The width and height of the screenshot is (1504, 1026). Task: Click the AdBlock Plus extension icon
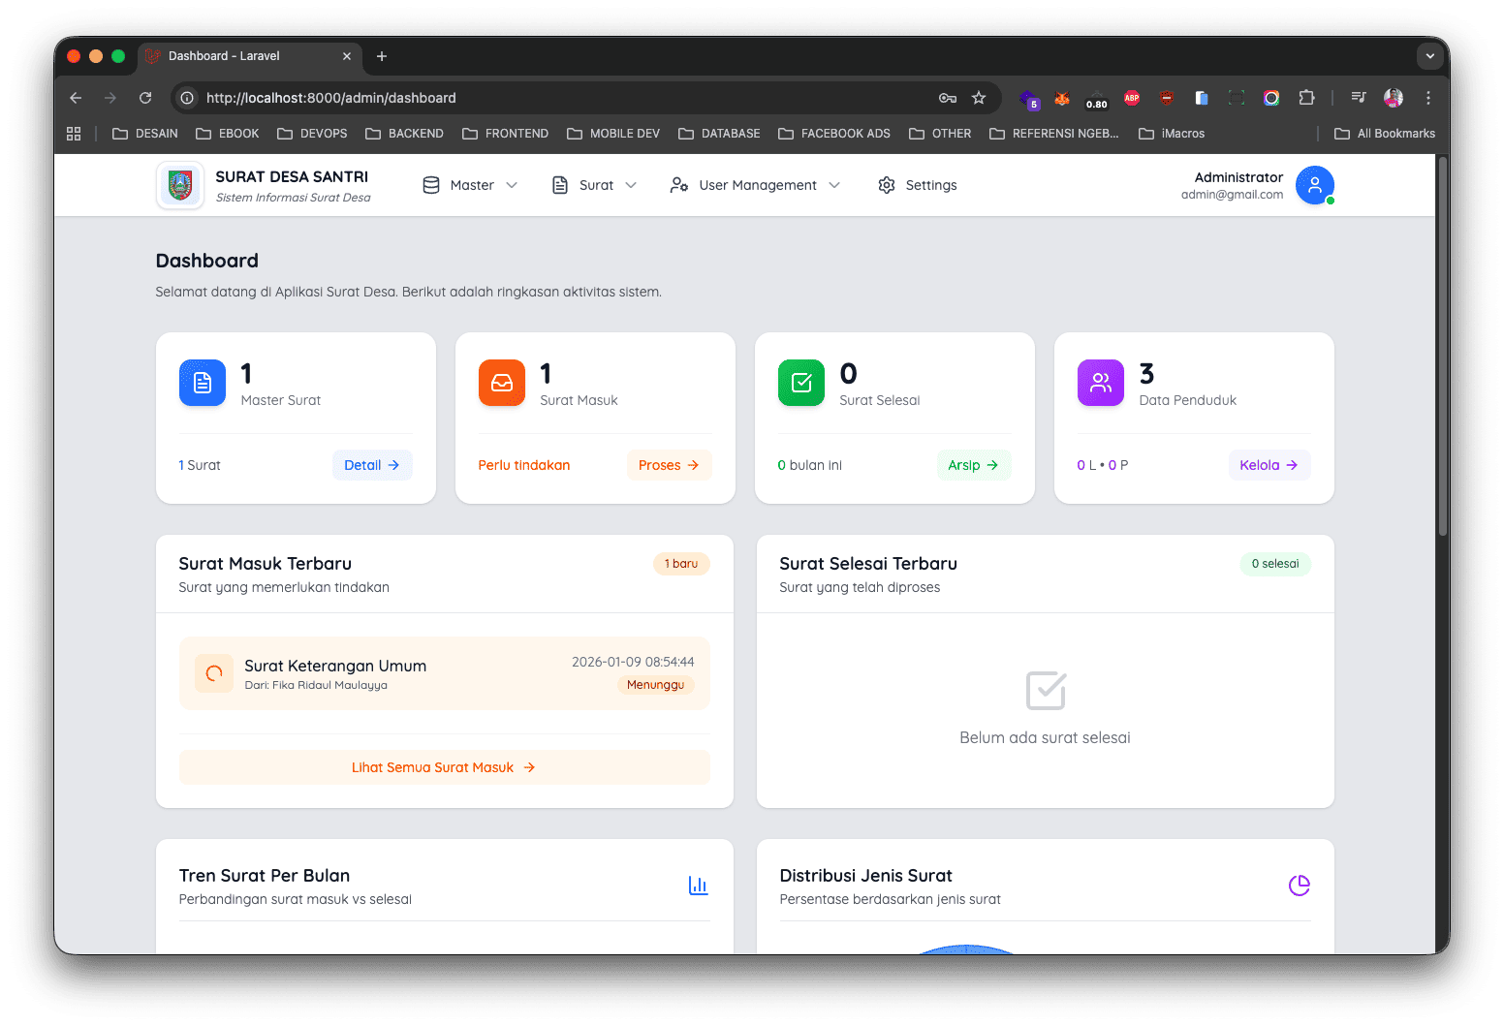(1132, 98)
